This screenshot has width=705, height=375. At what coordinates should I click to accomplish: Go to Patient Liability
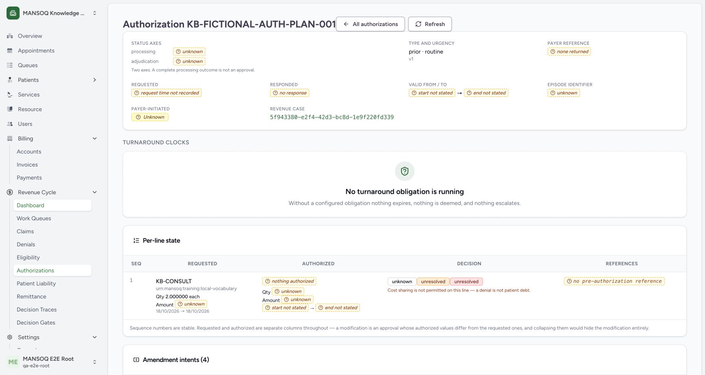[52, 283]
